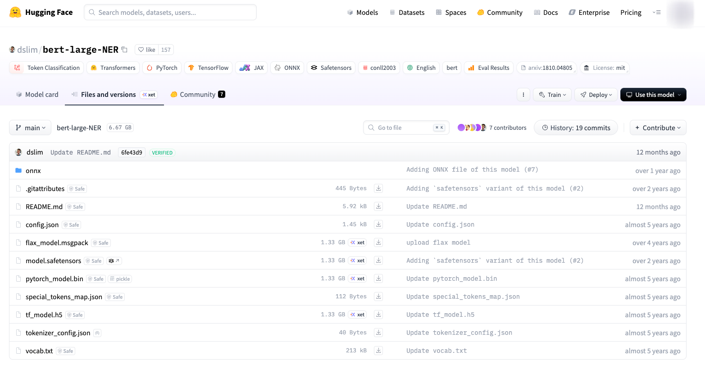705x365 pixels.
Task: Click the Hugging Face logo
Action: (41, 12)
